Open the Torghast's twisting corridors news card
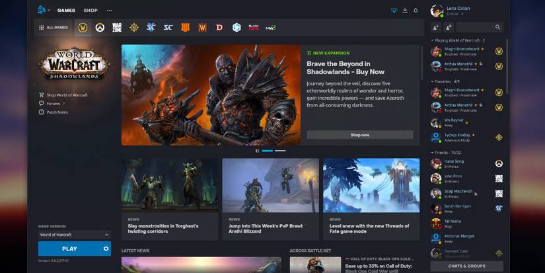The image size is (545, 273). [170, 199]
